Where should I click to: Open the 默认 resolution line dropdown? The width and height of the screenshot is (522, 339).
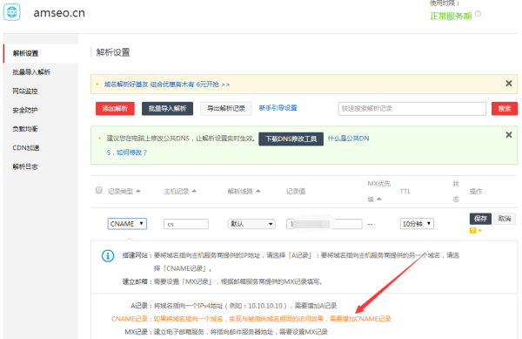coord(251,224)
